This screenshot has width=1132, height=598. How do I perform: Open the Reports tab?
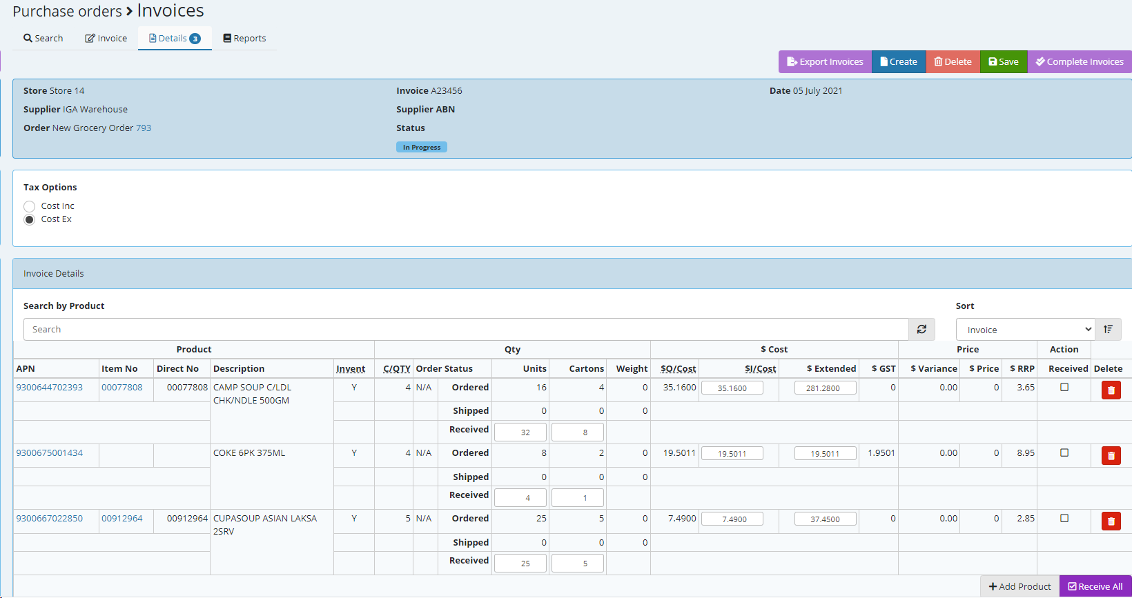click(x=244, y=38)
